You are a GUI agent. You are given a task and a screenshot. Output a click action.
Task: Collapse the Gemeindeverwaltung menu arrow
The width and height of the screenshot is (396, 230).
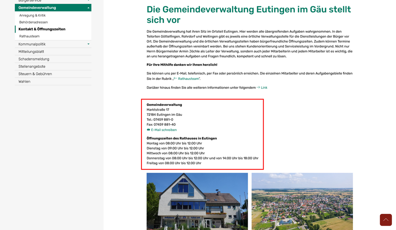tap(88, 8)
